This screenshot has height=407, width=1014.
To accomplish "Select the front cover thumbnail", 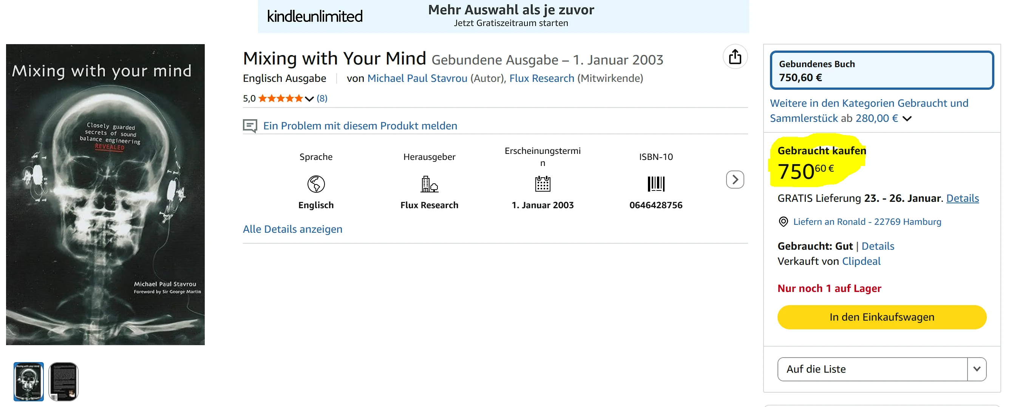I will pos(29,381).
